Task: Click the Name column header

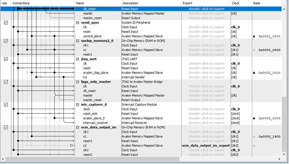Action: (98, 3)
